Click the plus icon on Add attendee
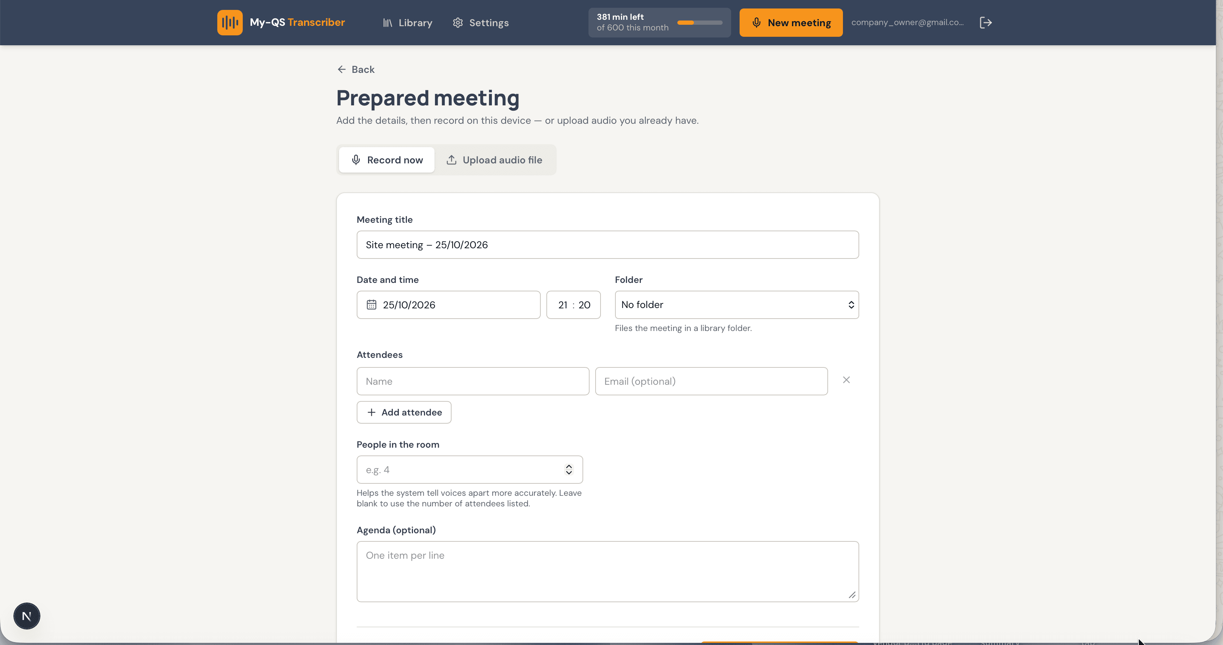 point(371,412)
